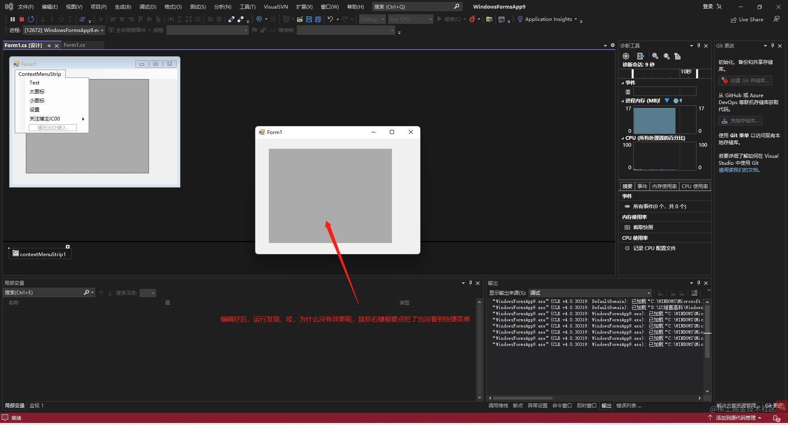788x425 pixels.
Task: Click the pause events icon in diagnostics
Action: click(628, 92)
